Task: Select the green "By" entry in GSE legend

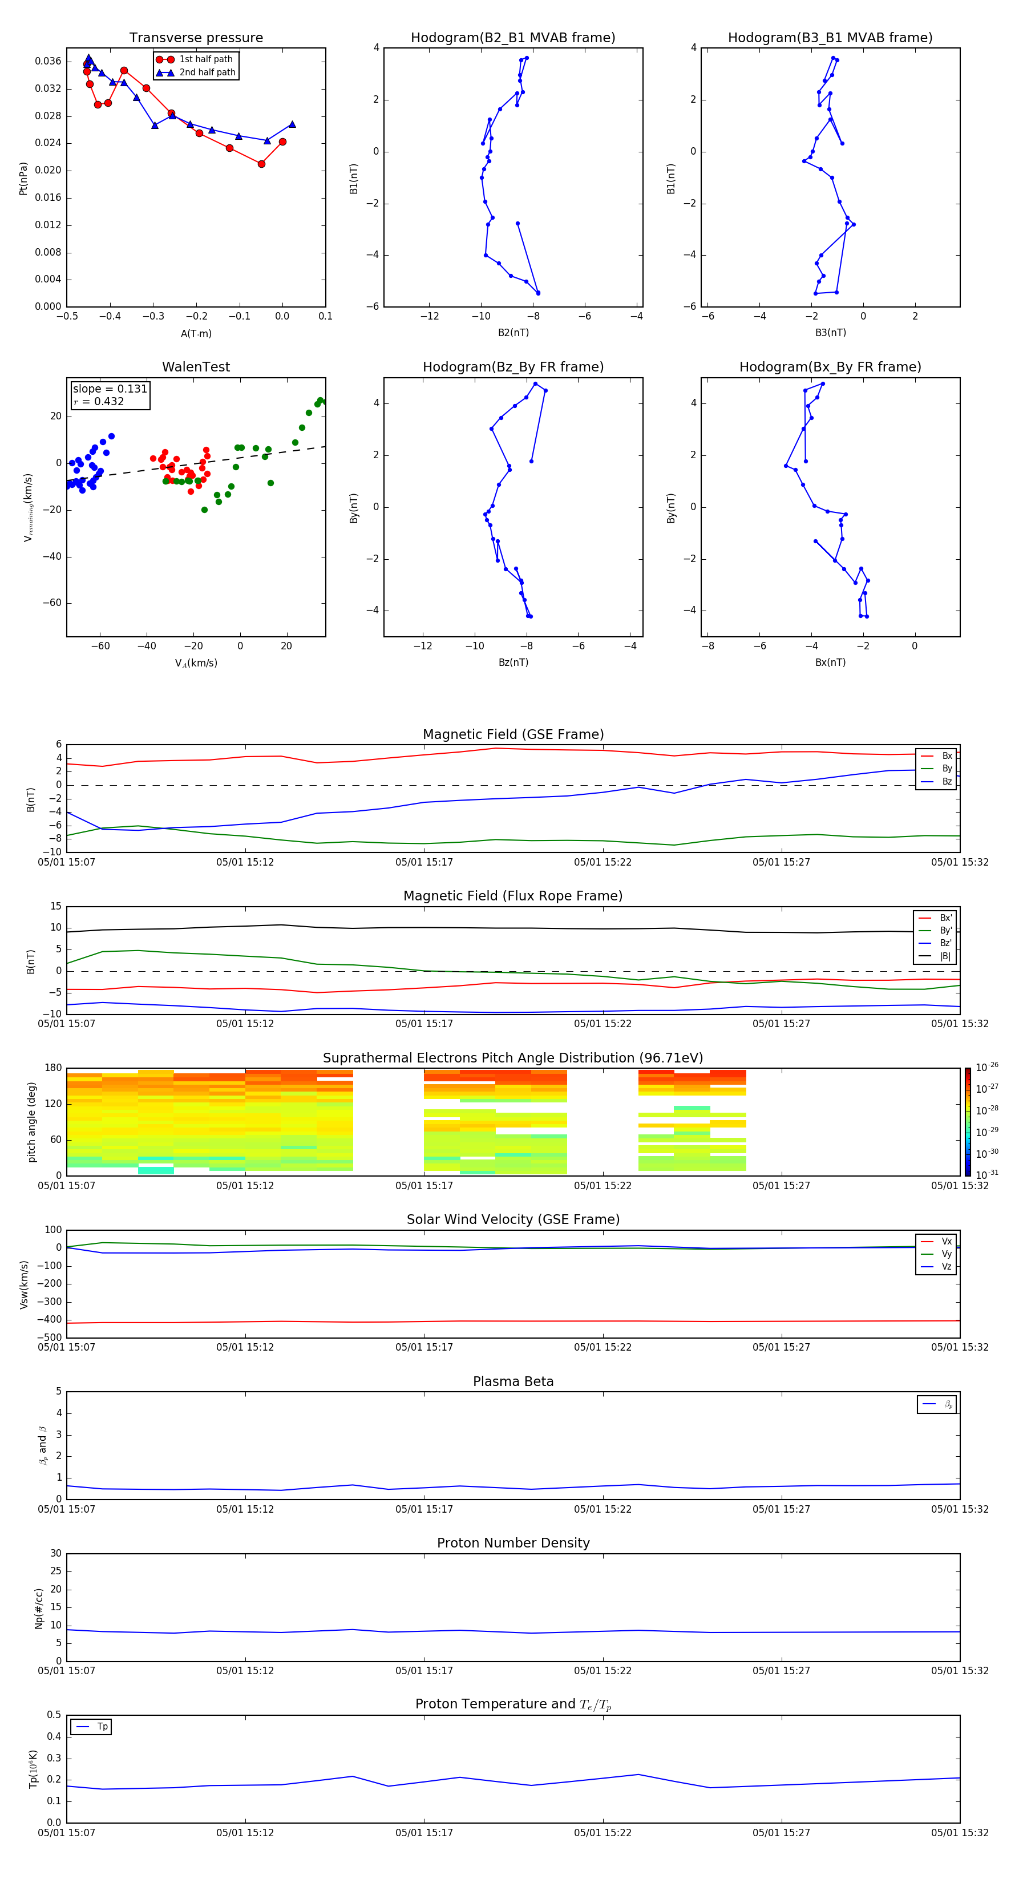Action: point(936,768)
